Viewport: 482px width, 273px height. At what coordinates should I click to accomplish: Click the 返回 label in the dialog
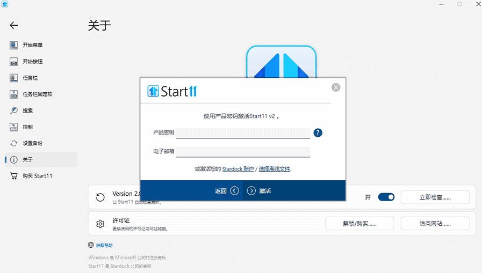click(x=221, y=191)
